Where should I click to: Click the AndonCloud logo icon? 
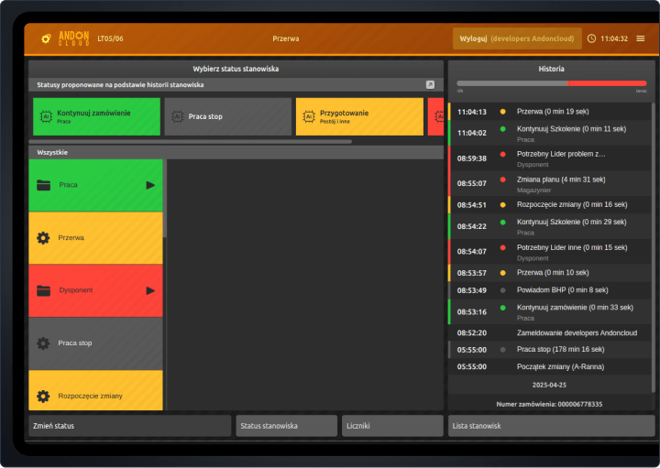tap(45, 38)
